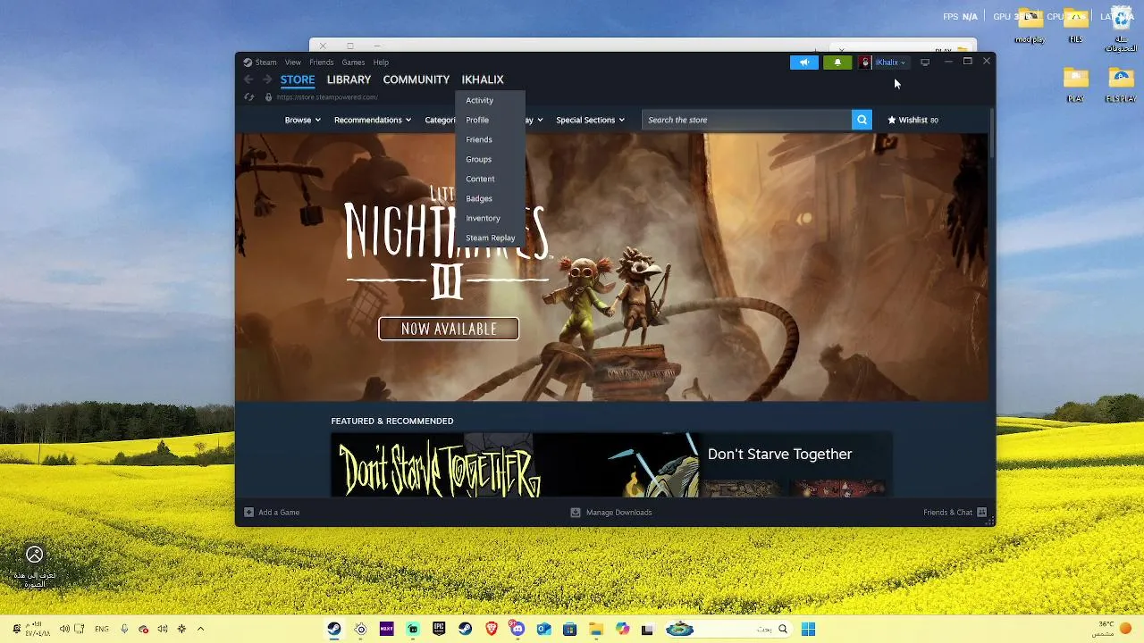Expand the Recommendations dropdown

pyautogui.click(x=372, y=120)
